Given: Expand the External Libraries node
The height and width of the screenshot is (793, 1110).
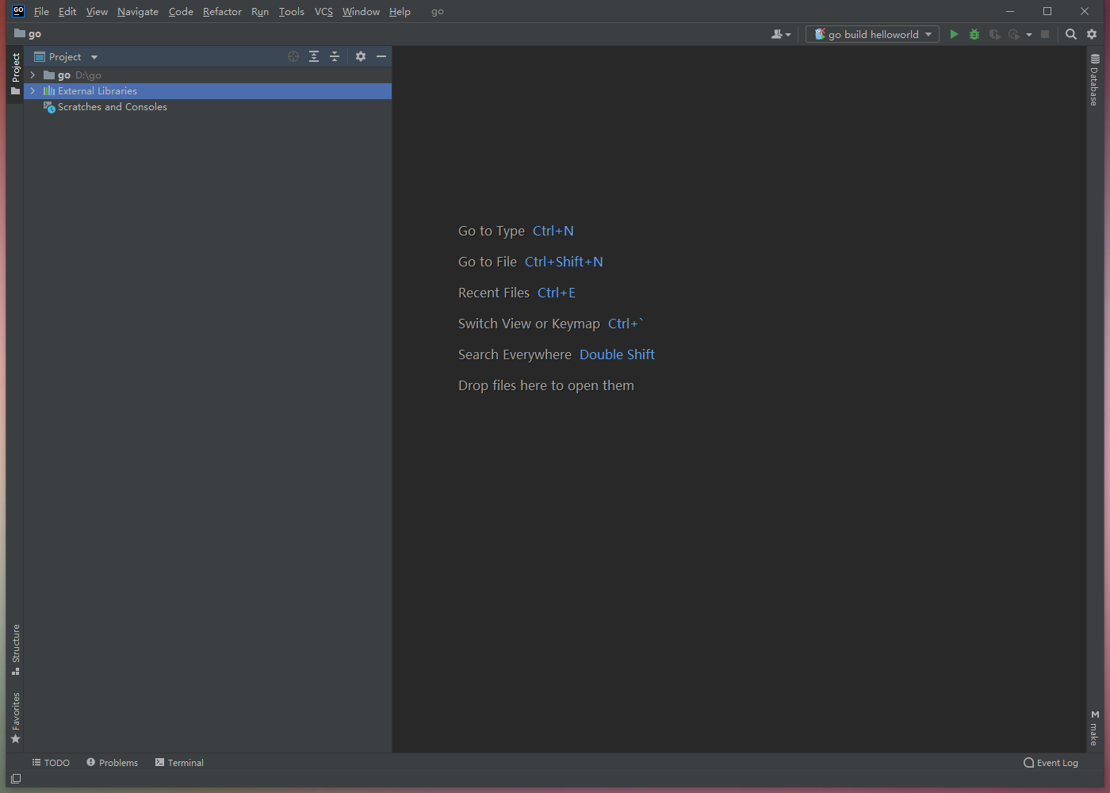Looking at the screenshot, I should pos(33,91).
